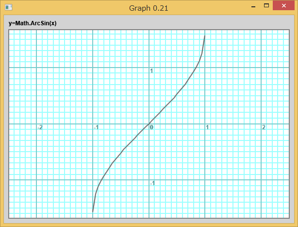Click the Graph 0.21 title text
The width and height of the screenshot is (298, 227).
coord(149,8)
